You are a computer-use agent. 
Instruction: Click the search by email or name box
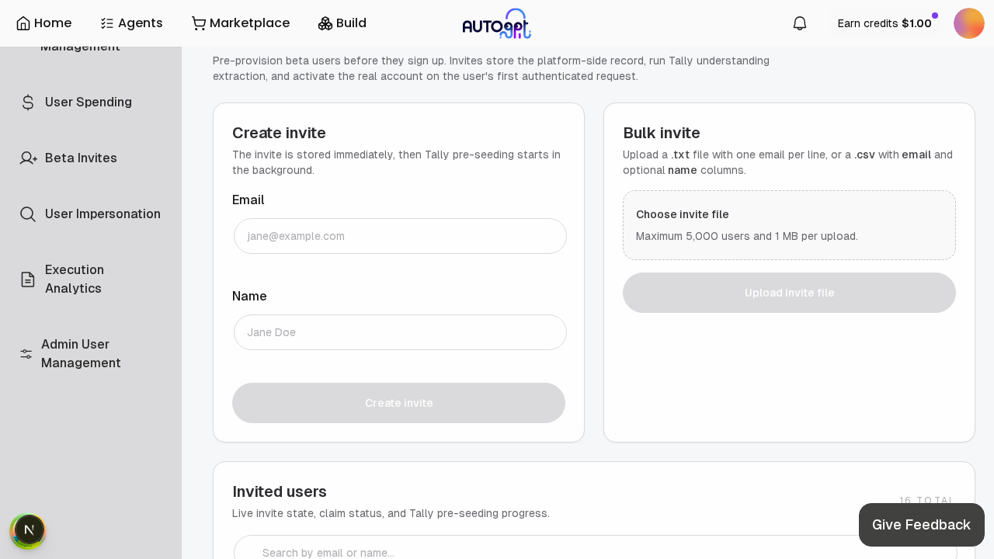[x=594, y=552]
